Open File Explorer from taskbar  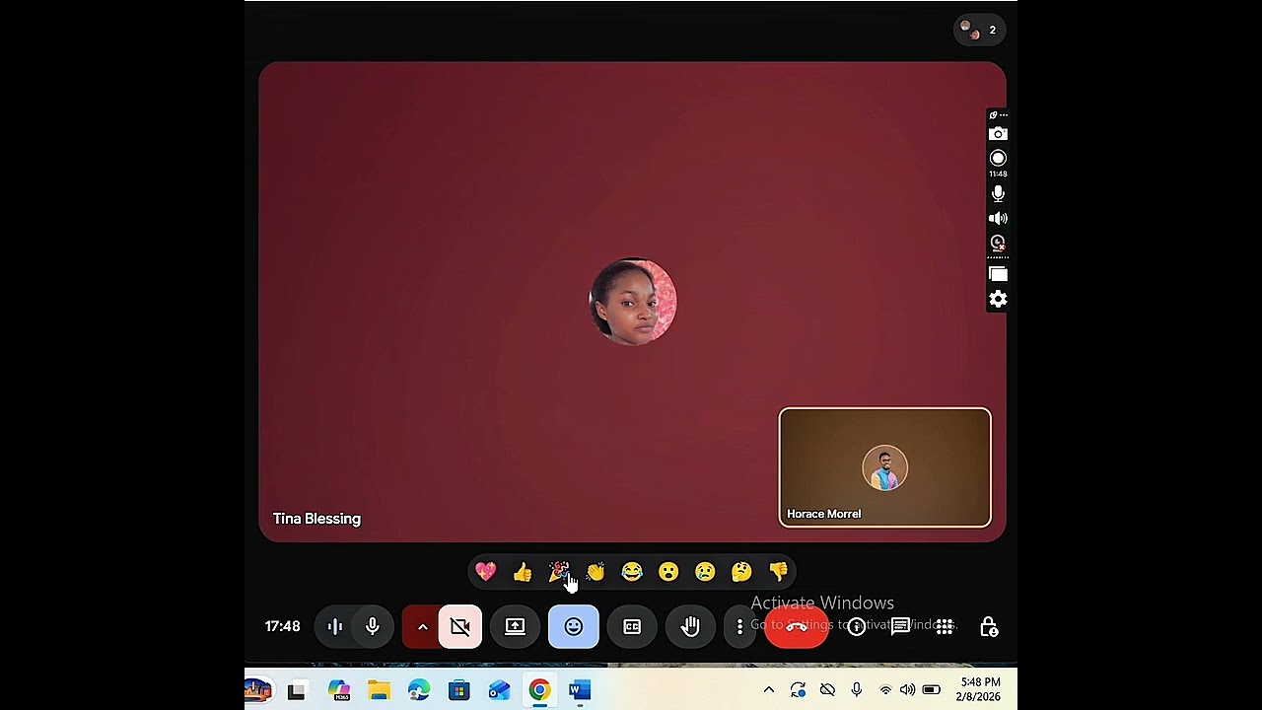[x=379, y=690]
